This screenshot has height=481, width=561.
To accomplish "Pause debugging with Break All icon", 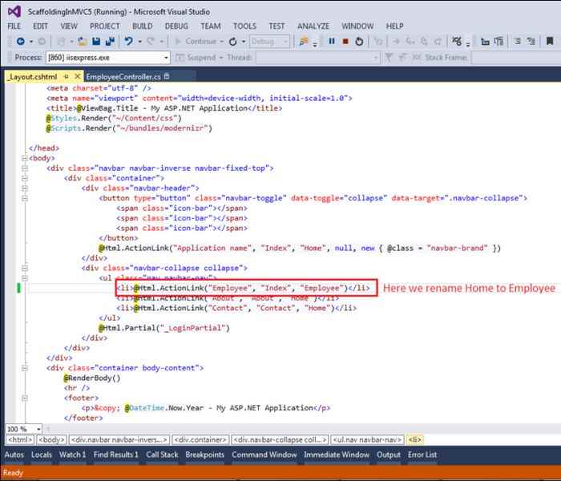I will (x=332, y=41).
